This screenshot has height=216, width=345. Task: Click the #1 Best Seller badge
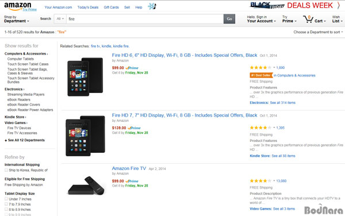click(x=261, y=75)
